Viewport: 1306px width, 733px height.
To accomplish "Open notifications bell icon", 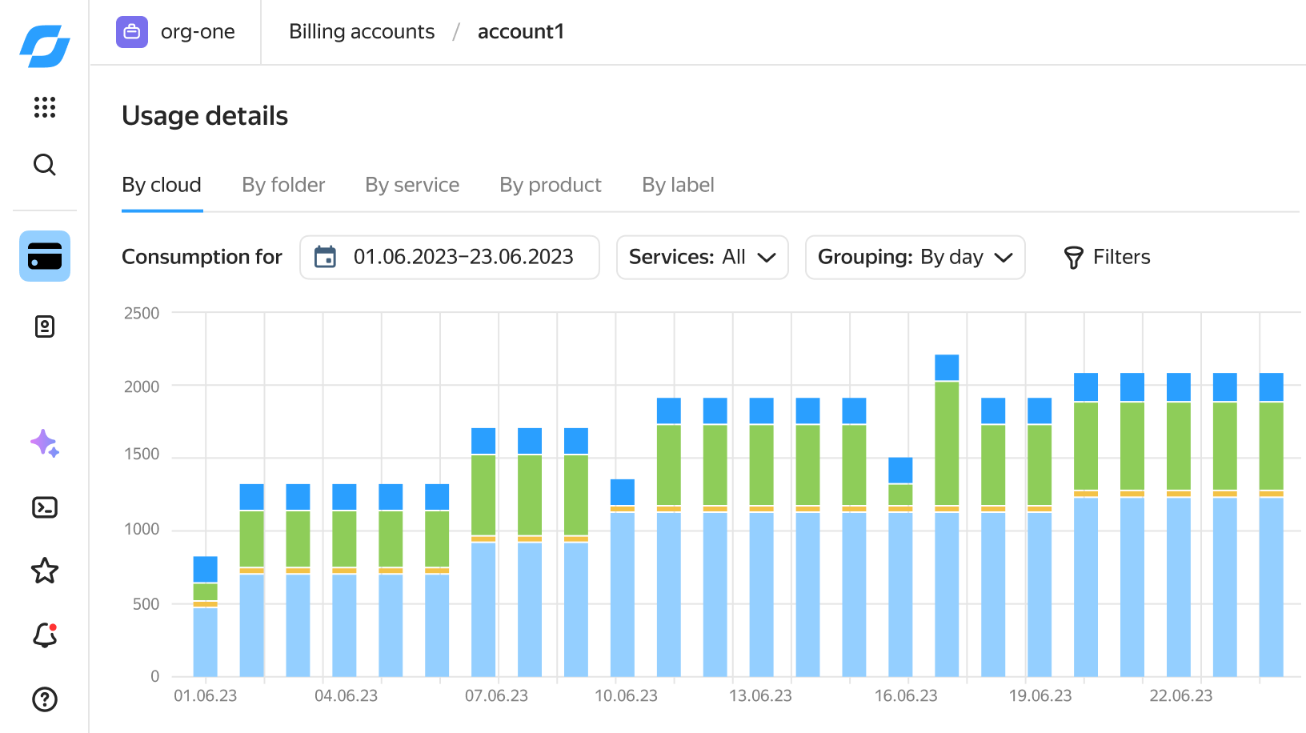I will coord(45,635).
